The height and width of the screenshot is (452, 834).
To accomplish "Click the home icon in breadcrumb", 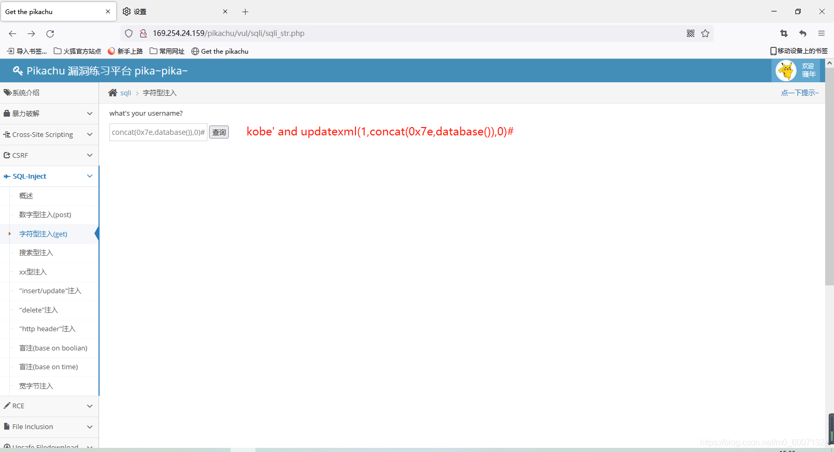I will (x=113, y=93).
